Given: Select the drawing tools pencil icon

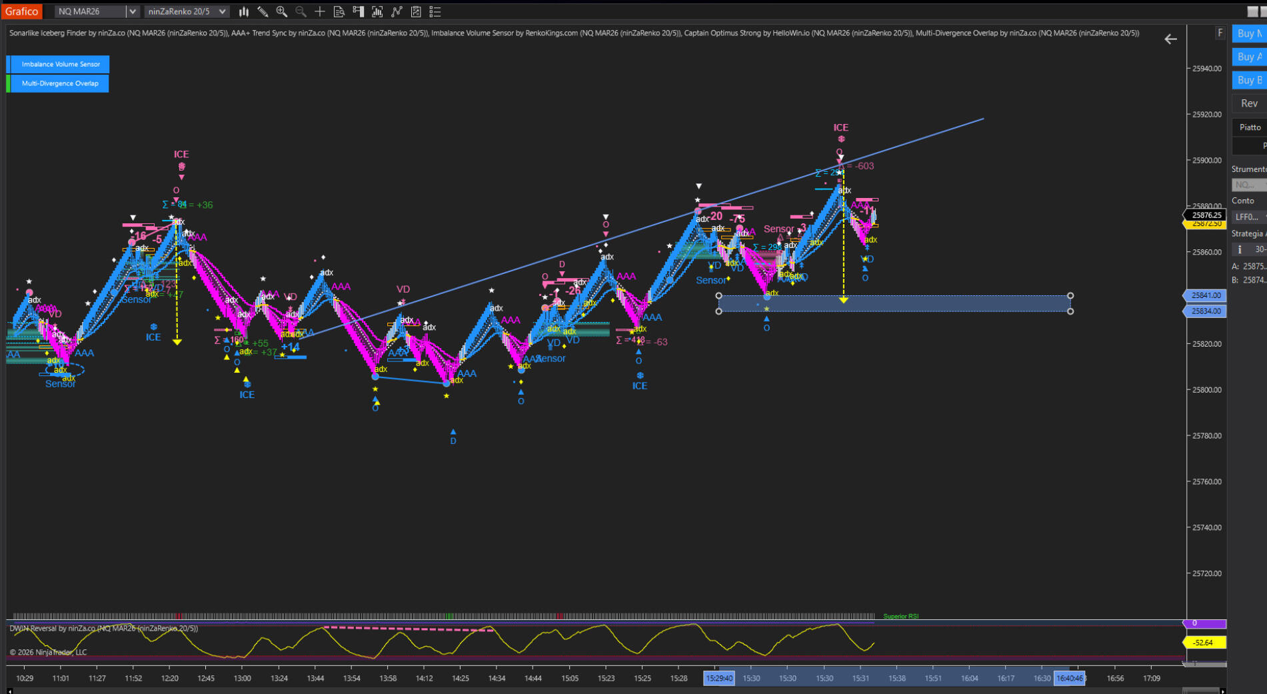Looking at the screenshot, I should pos(263,11).
